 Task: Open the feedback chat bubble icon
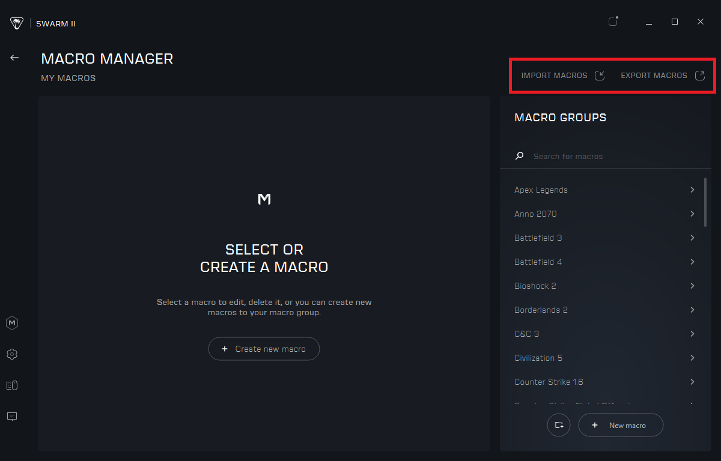pos(12,416)
